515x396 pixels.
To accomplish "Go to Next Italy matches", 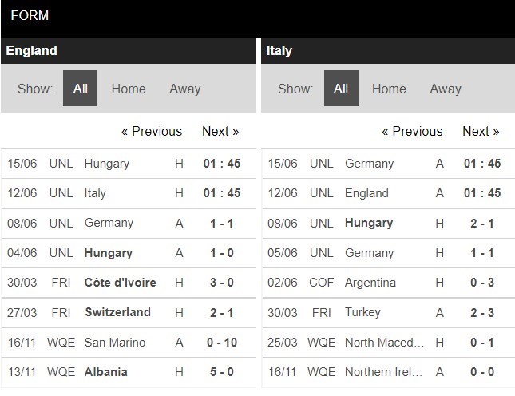I will click(x=481, y=132).
